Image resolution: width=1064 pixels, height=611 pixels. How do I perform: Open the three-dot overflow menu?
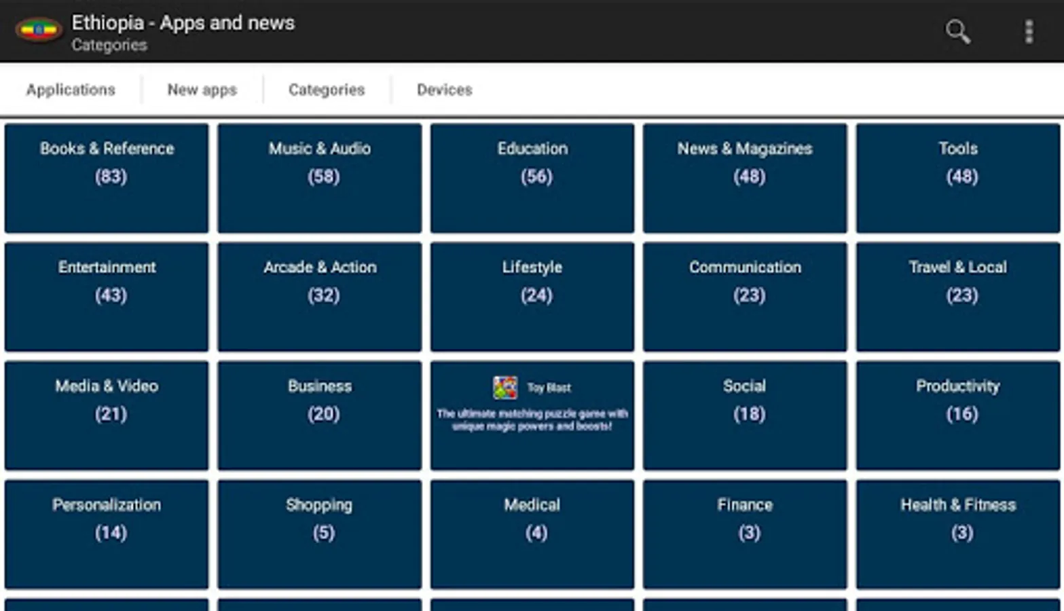(1029, 31)
